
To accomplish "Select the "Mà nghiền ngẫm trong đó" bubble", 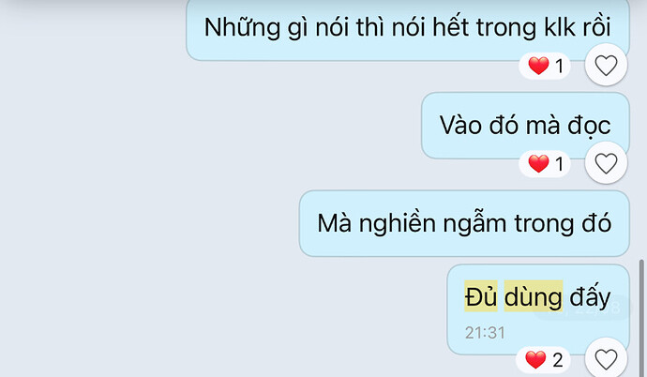I will [x=464, y=223].
